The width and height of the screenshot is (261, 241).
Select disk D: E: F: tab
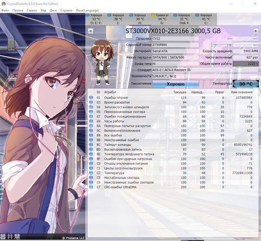coord(96,19)
